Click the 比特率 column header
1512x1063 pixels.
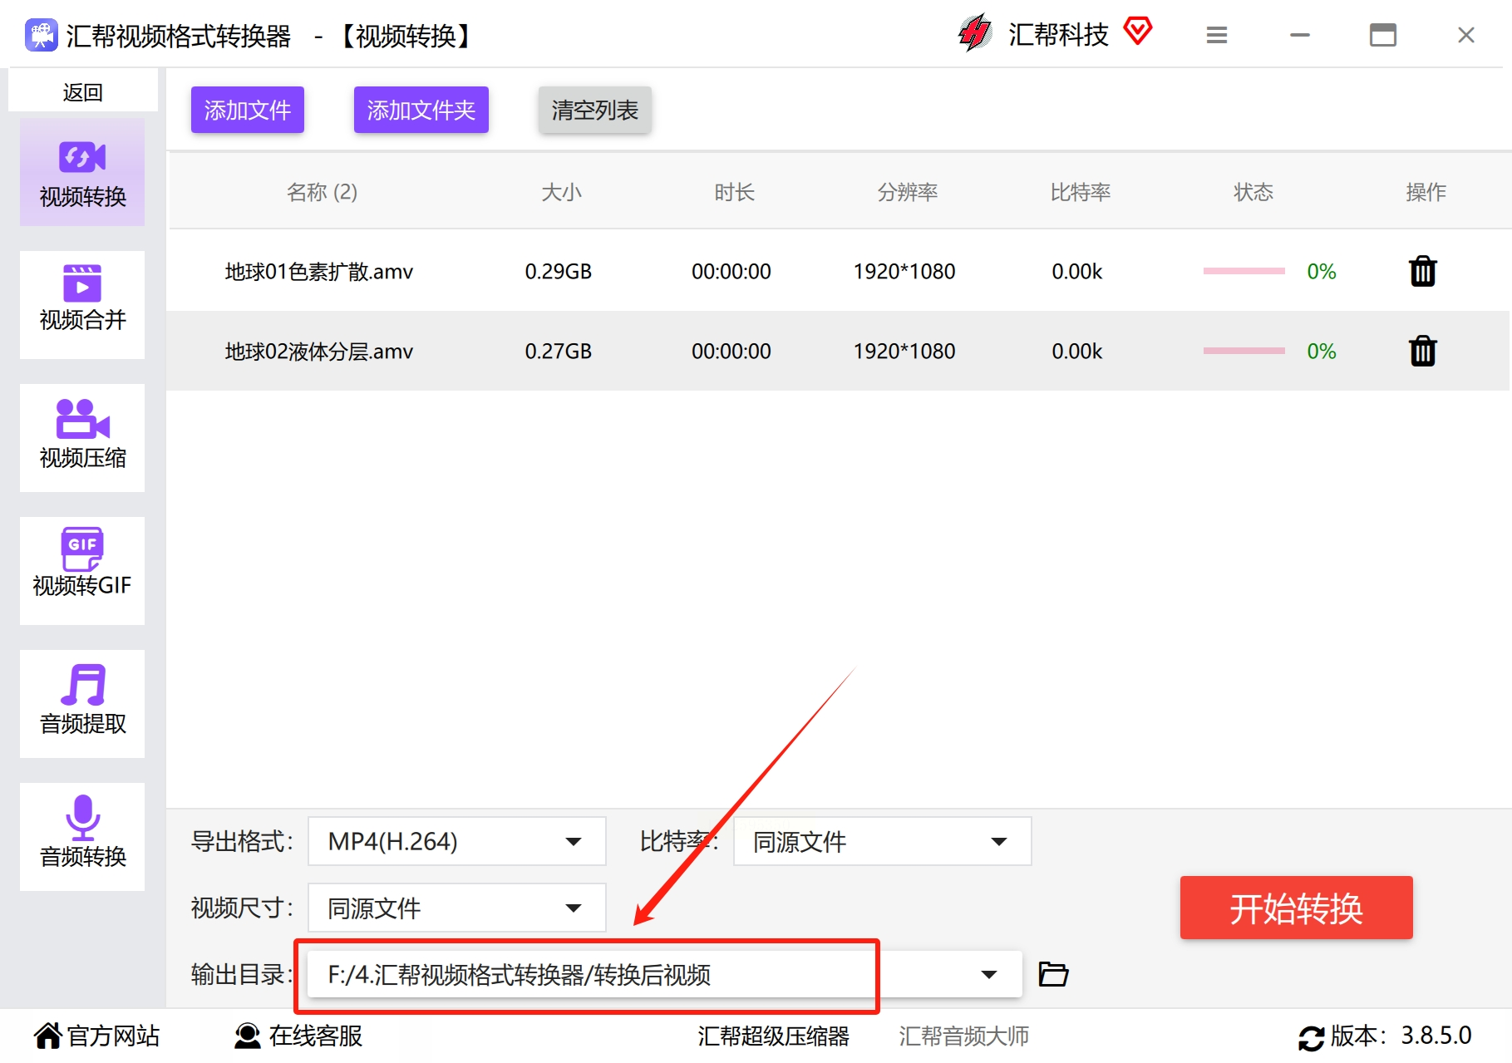(1080, 192)
